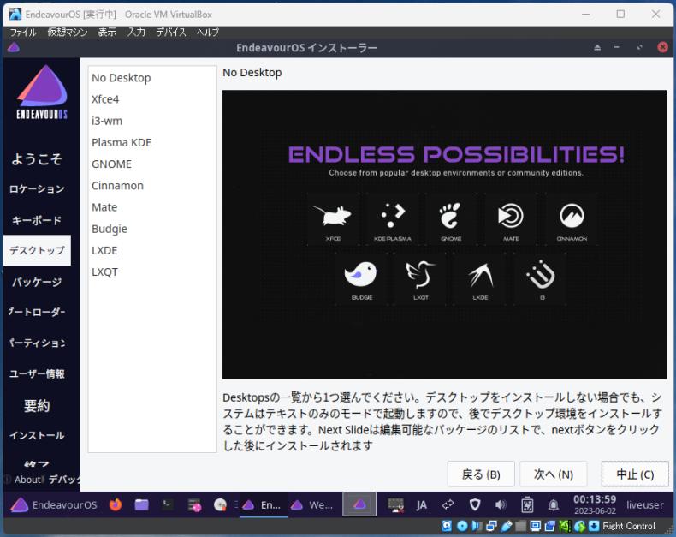Go to the ロケーション step in the sidebar
The height and width of the screenshot is (537, 676).
point(37,189)
